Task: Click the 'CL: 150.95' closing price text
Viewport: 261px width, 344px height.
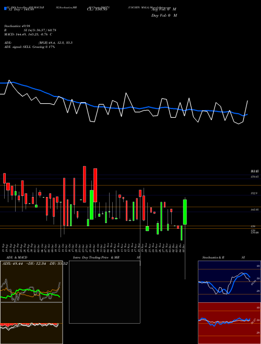Action: point(97,9)
